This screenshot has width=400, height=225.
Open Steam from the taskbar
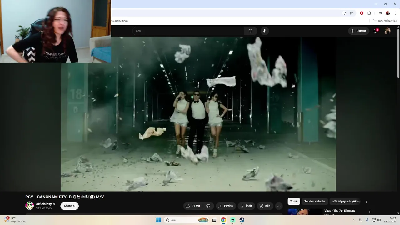point(242,220)
